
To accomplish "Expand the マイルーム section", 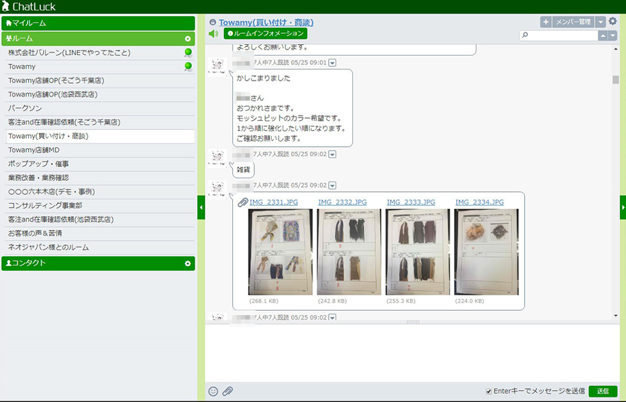I will 98,23.
